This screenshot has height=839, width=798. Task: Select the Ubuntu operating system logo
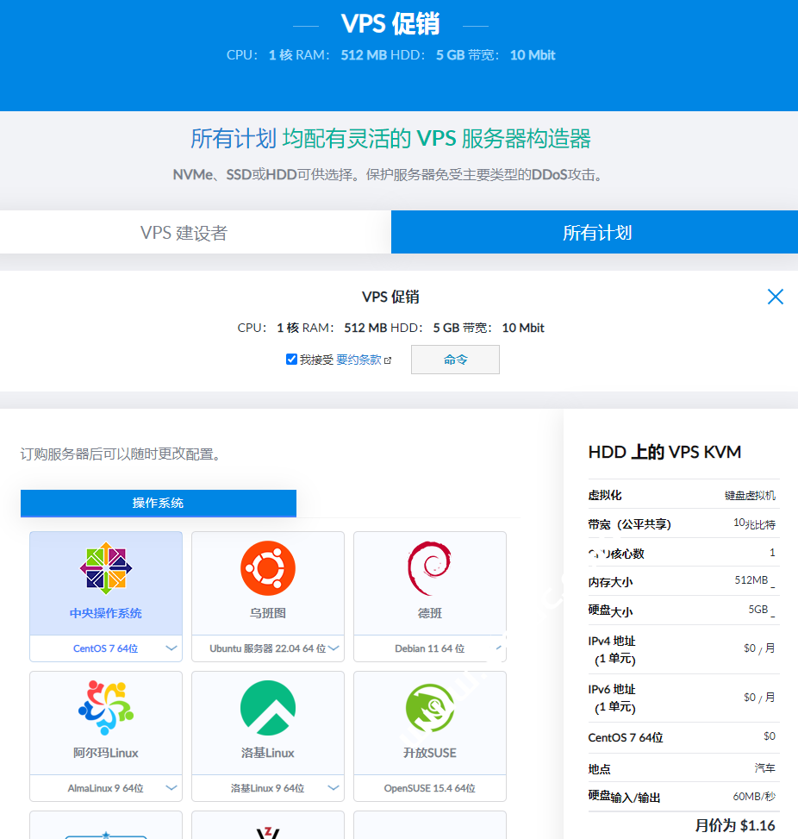coord(267,567)
